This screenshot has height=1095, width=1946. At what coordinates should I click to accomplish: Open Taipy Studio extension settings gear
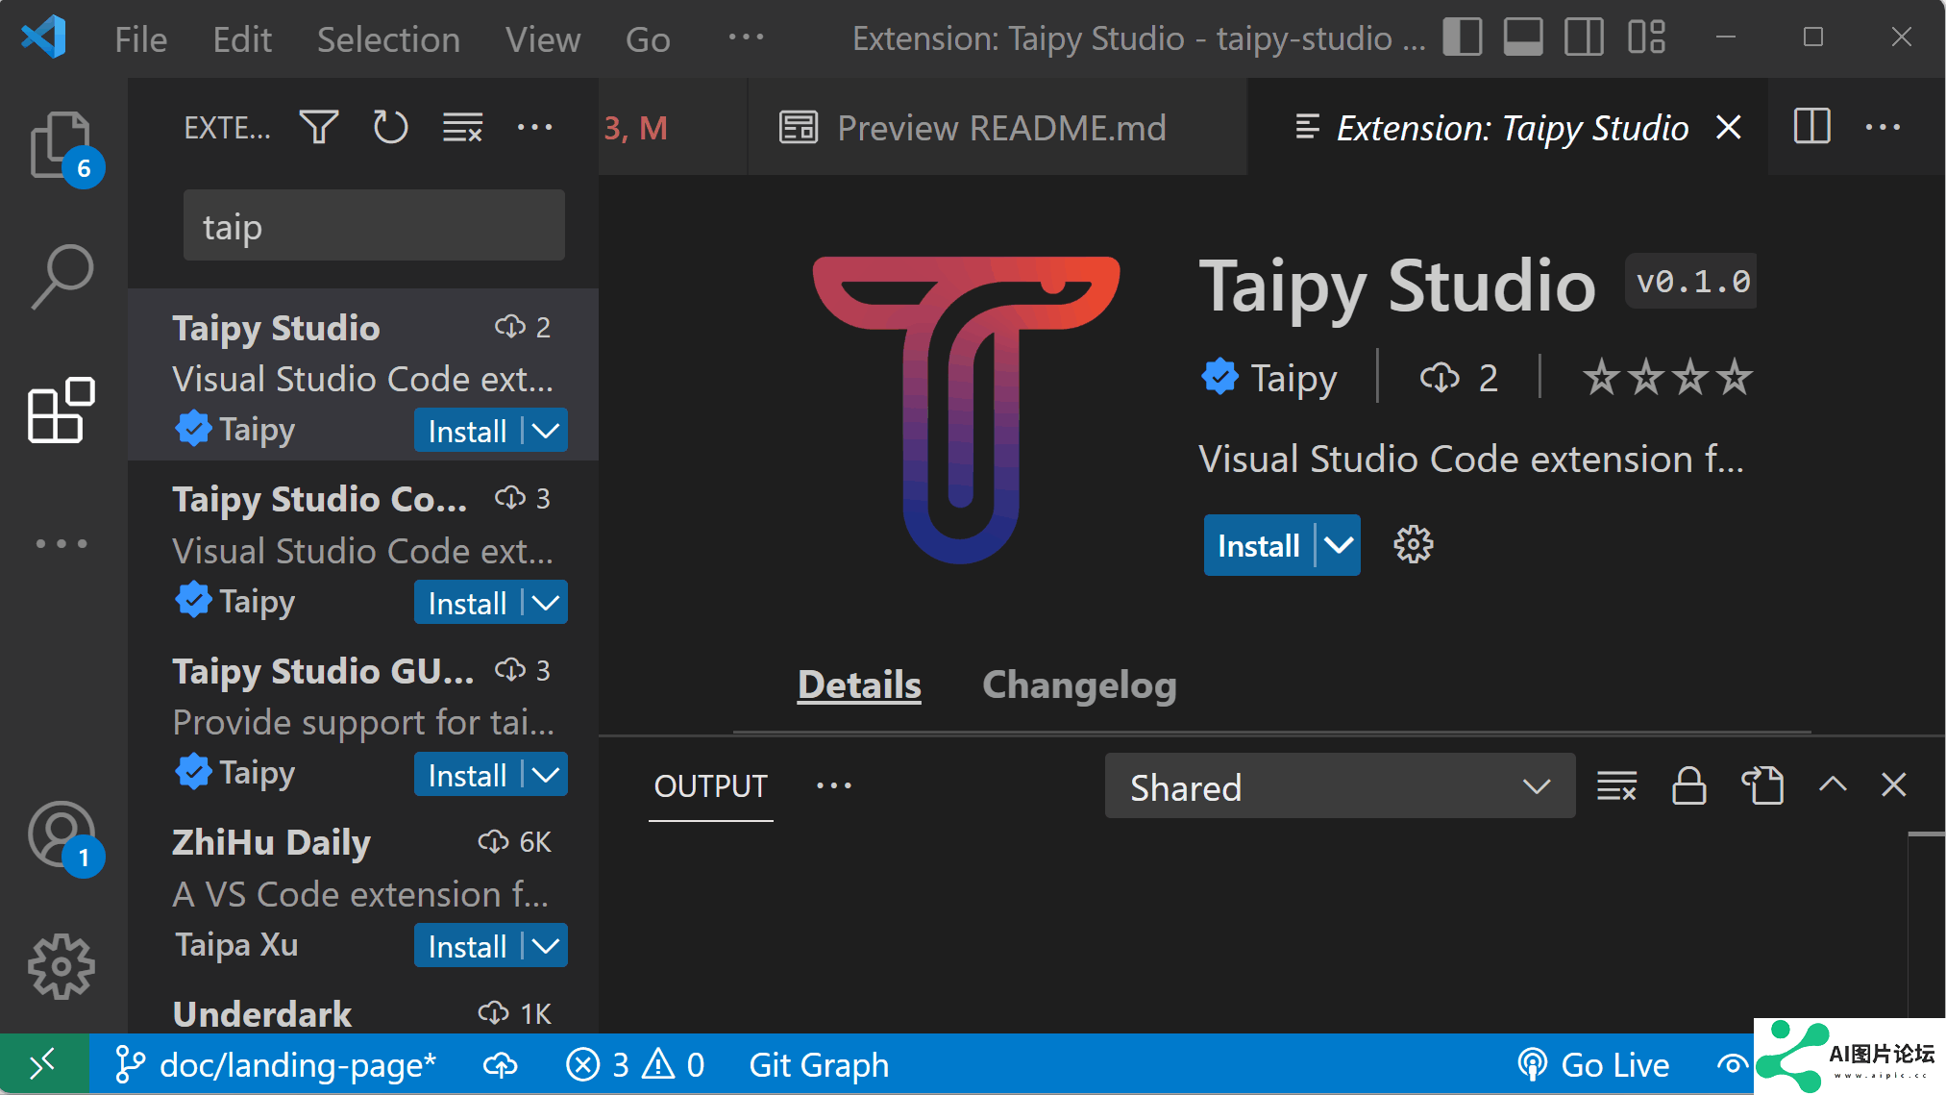[1413, 545]
